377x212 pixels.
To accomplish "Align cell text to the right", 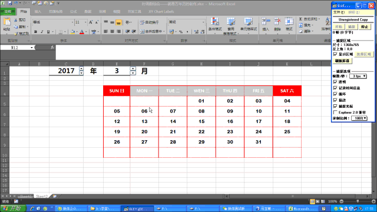I will (x=118, y=31).
